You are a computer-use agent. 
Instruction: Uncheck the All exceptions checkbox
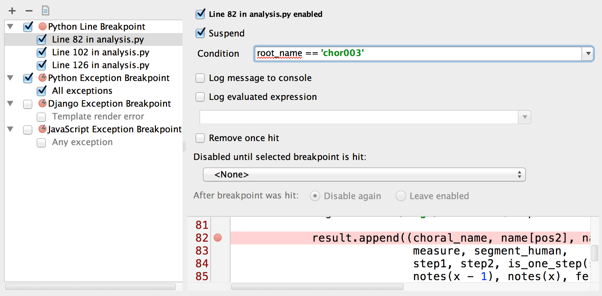[42, 91]
